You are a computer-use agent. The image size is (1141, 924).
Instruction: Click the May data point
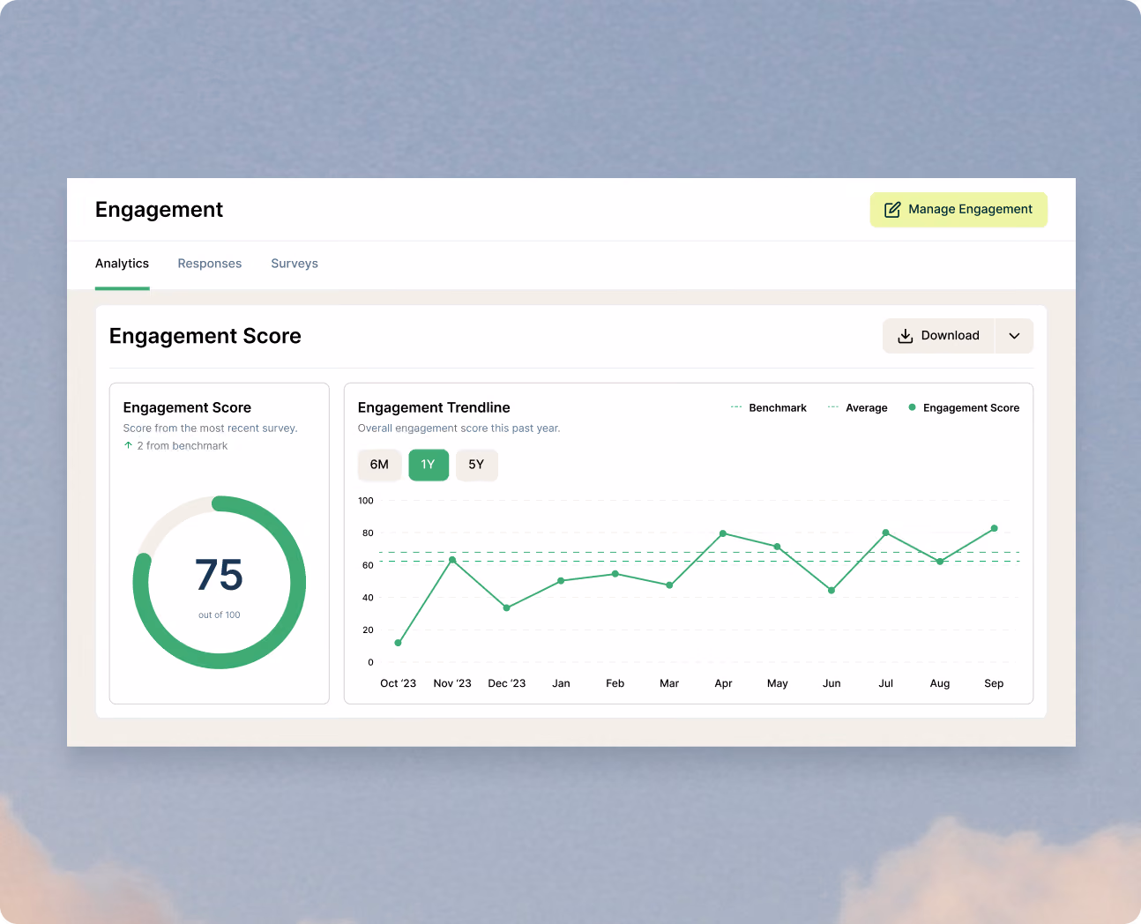[x=777, y=547]
